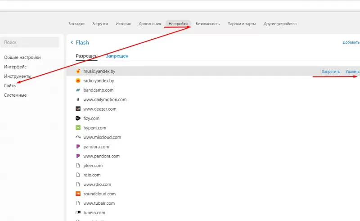Open the Загрузки tab
Screen dimensions: 360x221
(x=100, y=24)
